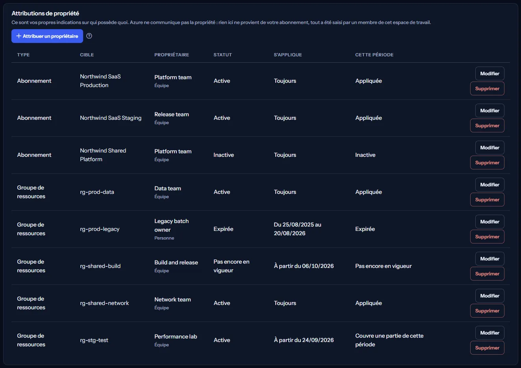Remove the Northwind Shared Platform assignment
521x368 pixels.
pyautogui.click(x=487, y=163)
